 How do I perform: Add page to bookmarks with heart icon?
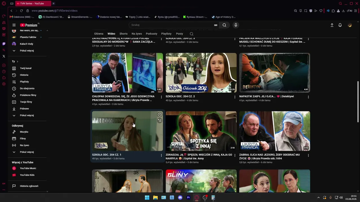(321, 11)
